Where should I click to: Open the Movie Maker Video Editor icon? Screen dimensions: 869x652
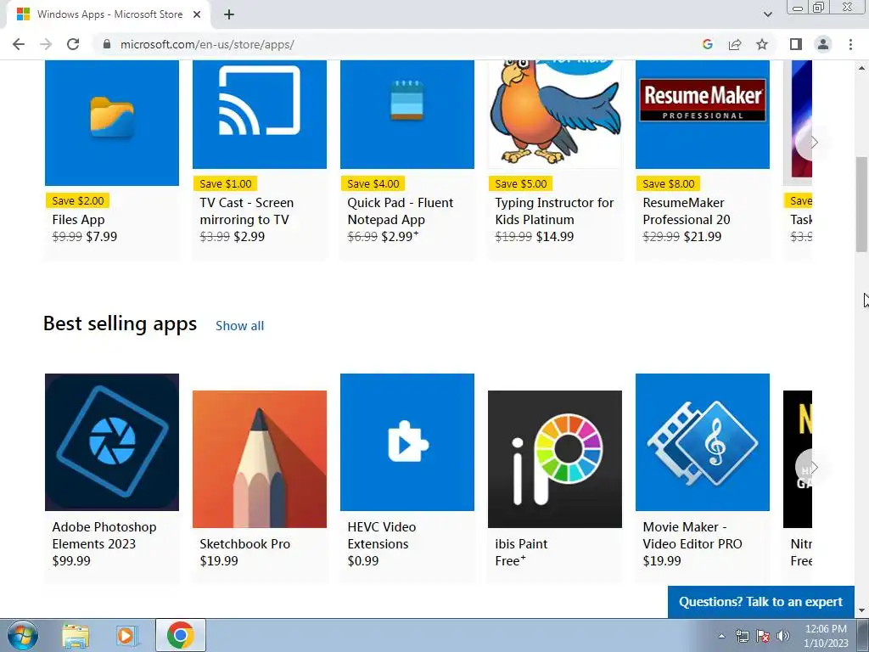click(703, 441)
